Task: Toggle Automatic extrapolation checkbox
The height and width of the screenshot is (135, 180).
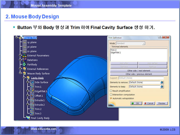Action: tap(111, 98)
